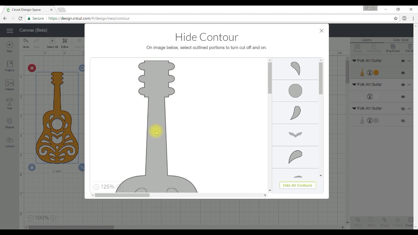Bookmark the page with star icon
This screenshot has height=235, width=418.
point(396,19)
